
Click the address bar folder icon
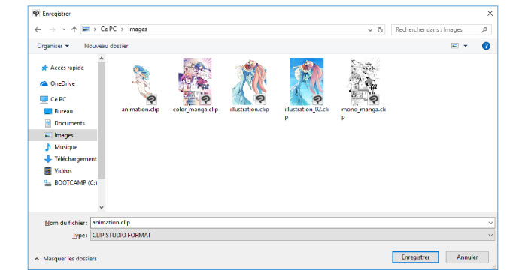(86, 29)
